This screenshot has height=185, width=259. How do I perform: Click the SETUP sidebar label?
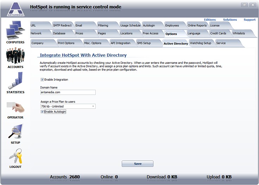point(15,143)
